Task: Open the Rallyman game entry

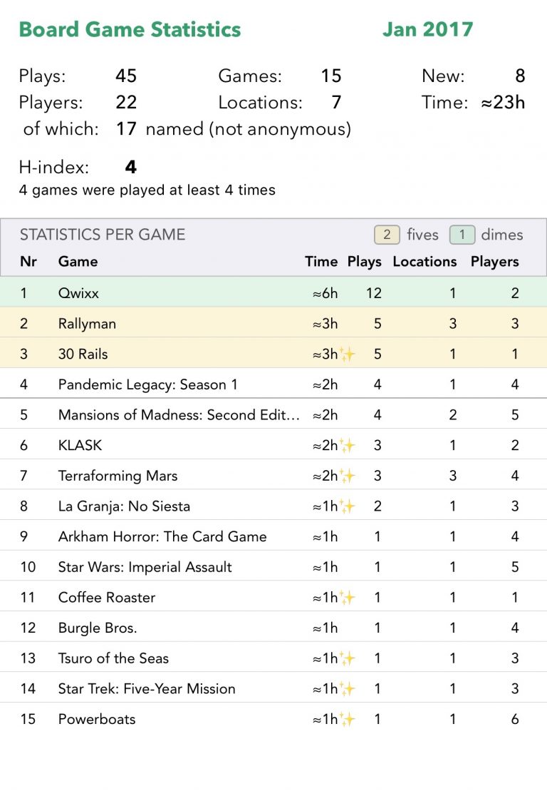Action: click(x=87, y=324)
